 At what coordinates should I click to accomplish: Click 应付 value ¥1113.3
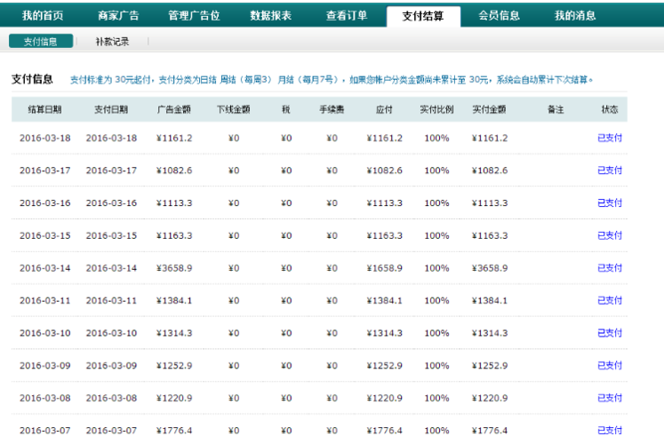385,203
